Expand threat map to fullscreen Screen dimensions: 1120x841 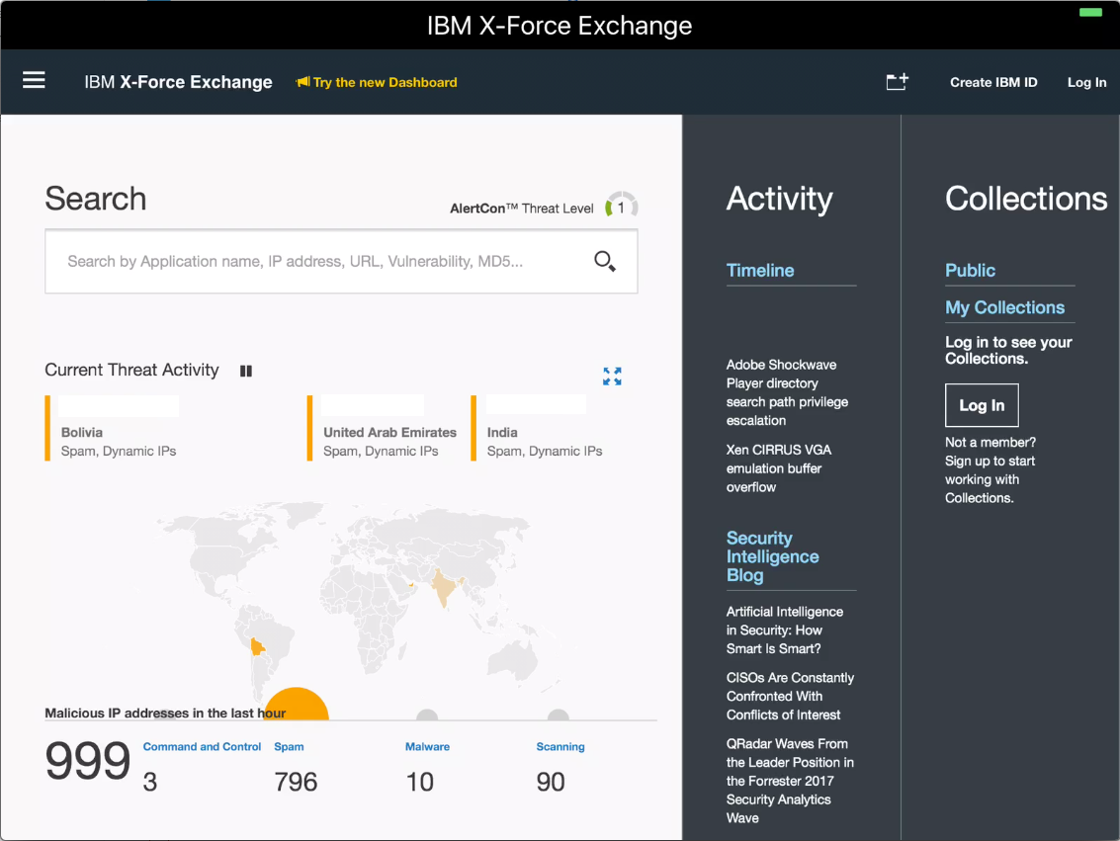612,377
